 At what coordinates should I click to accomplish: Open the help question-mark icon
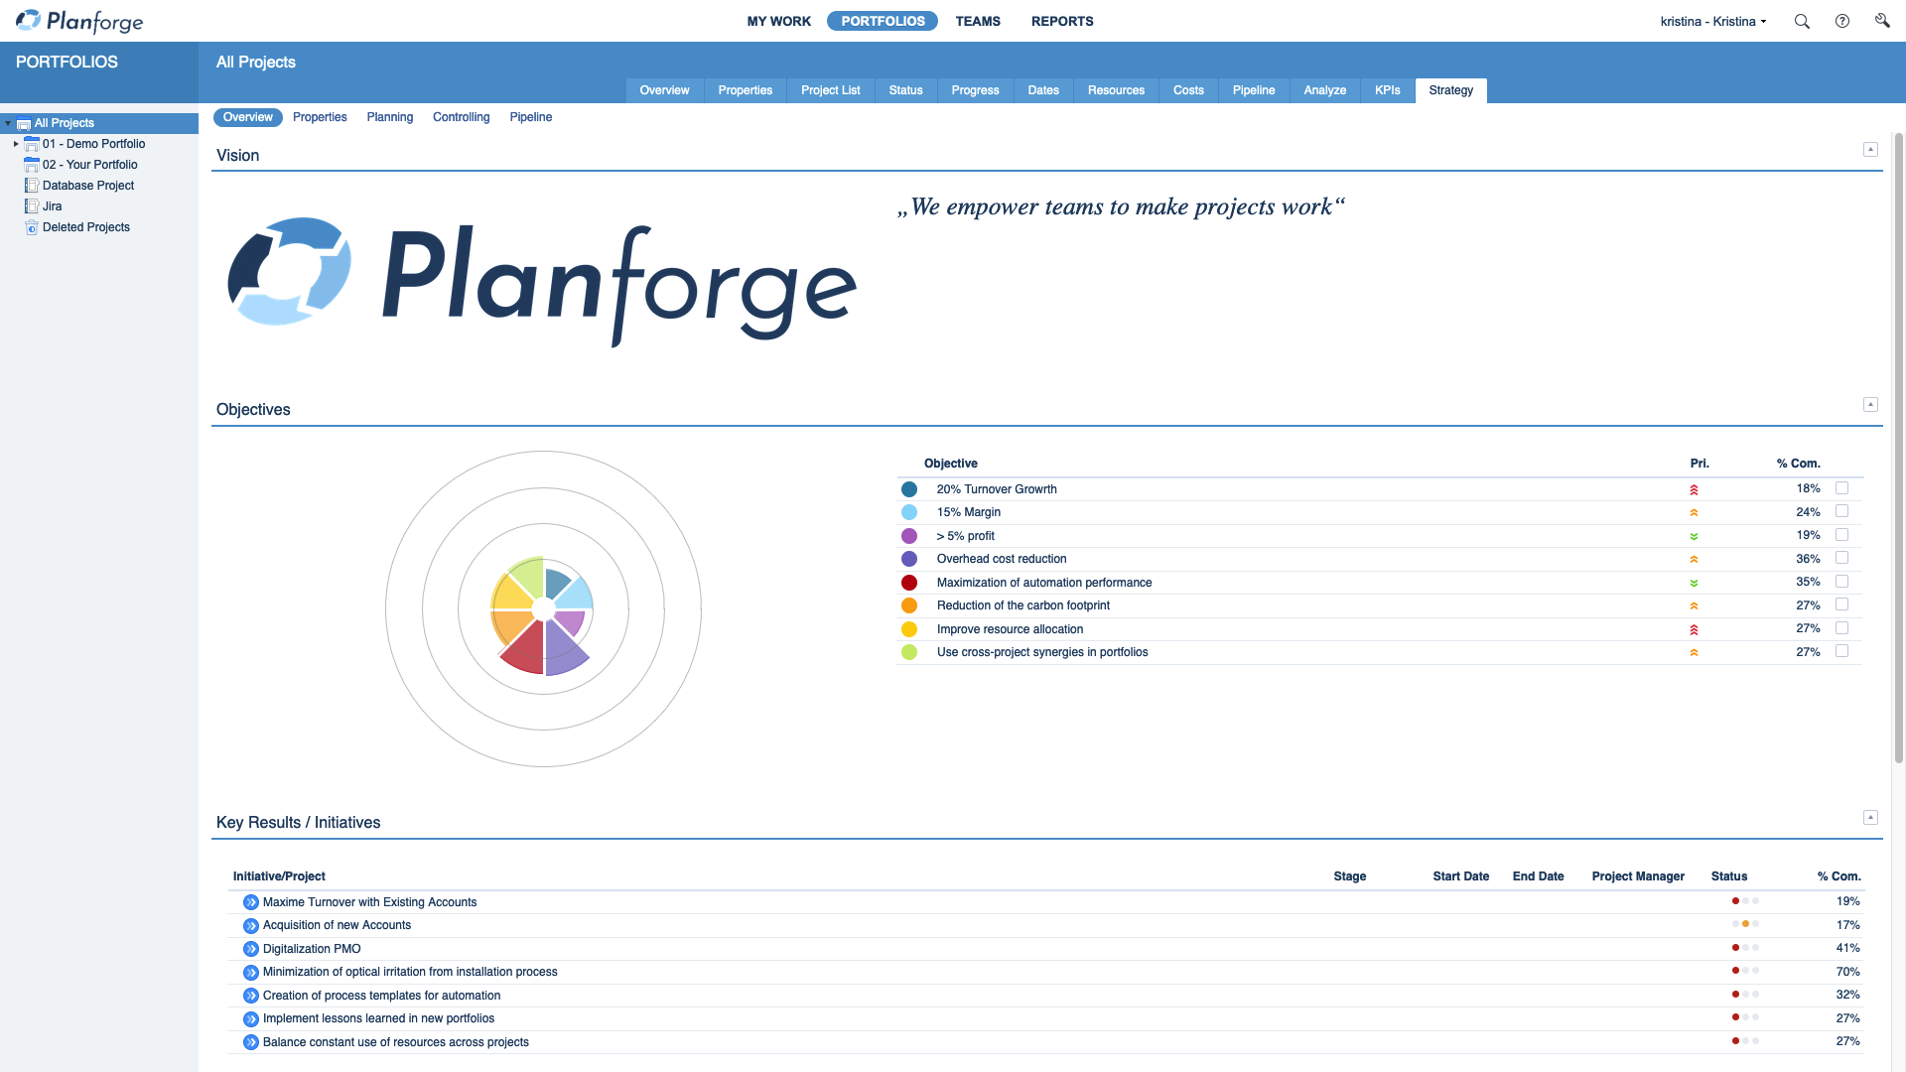1842,21
